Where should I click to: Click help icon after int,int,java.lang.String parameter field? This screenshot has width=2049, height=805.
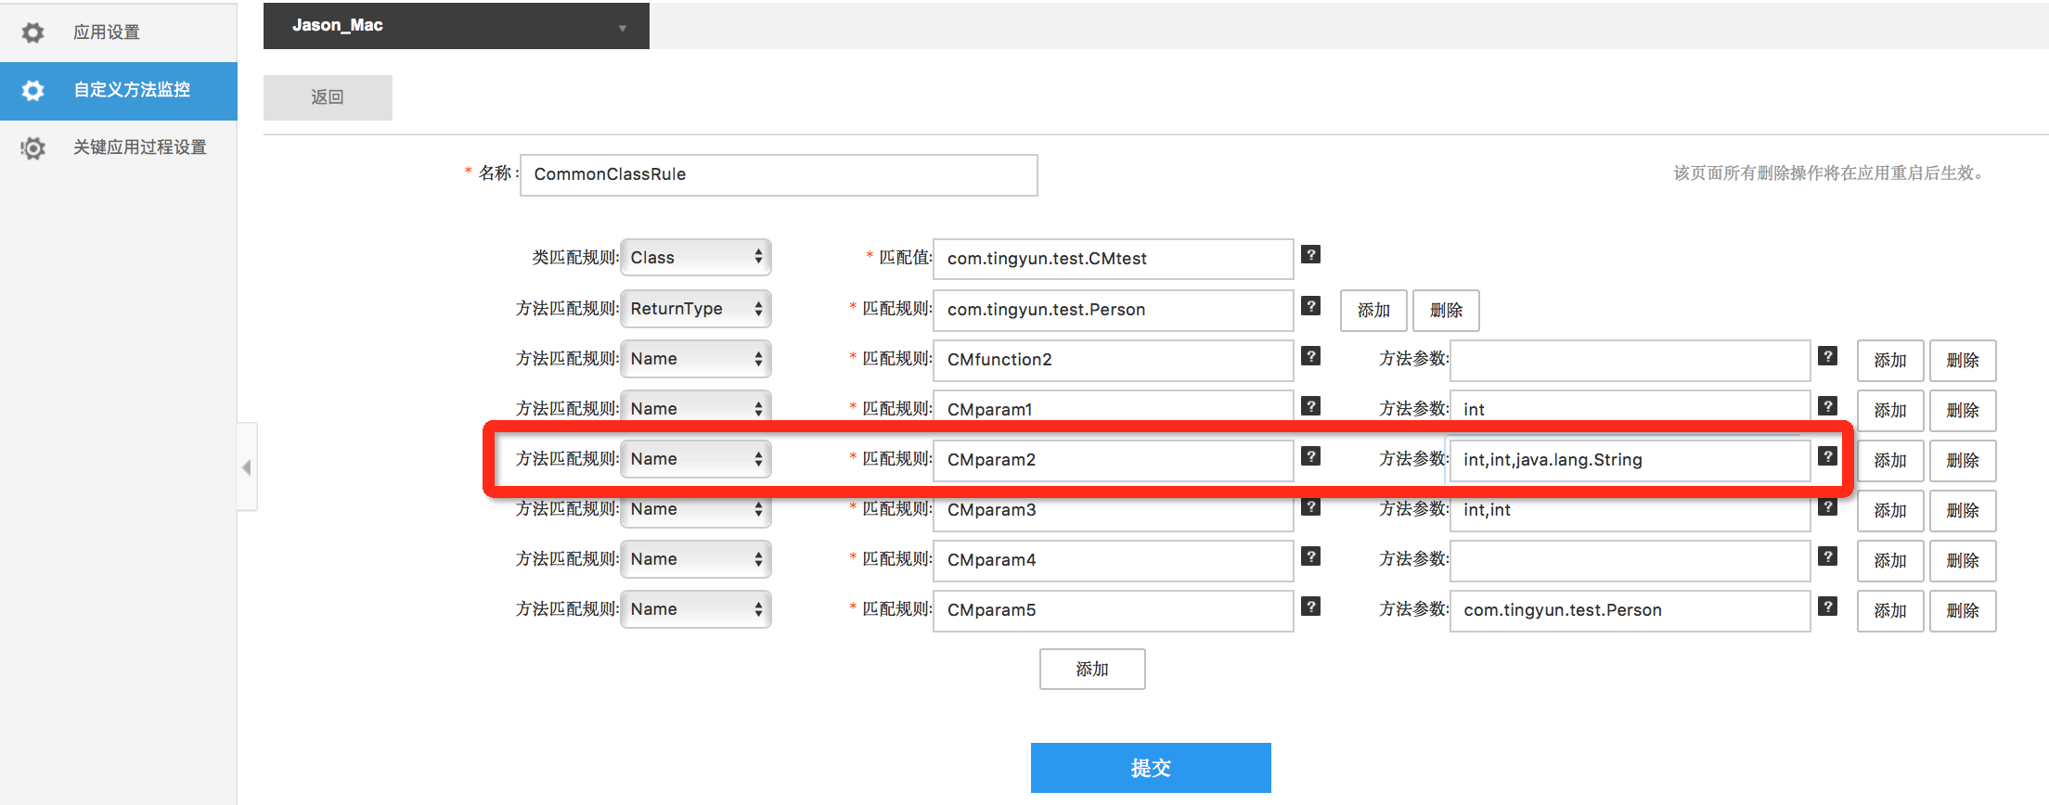tap(1827, 456)
